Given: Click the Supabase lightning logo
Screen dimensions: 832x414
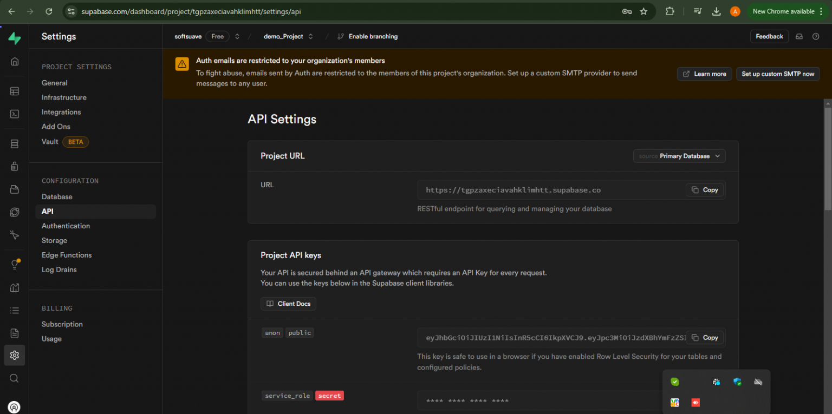Looking at the screenshot, I should (x=15, y=38).
